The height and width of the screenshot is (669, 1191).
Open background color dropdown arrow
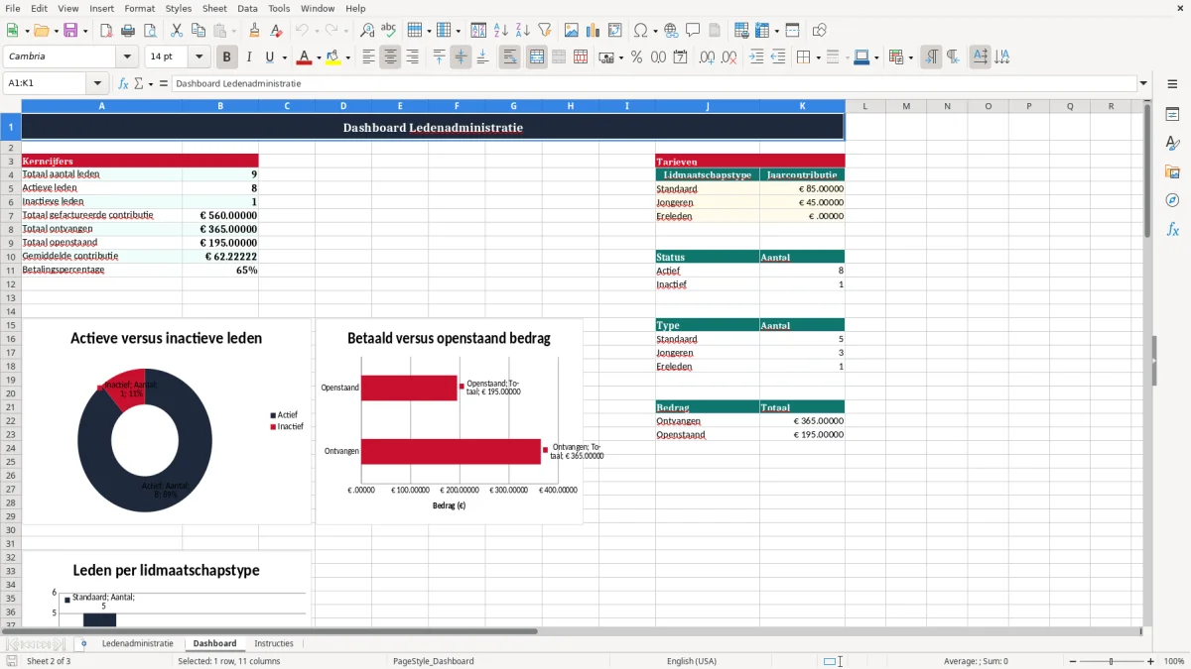point(347,57)
